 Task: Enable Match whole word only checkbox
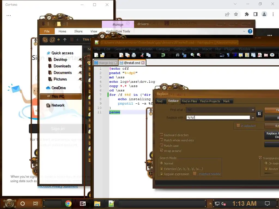161,140
